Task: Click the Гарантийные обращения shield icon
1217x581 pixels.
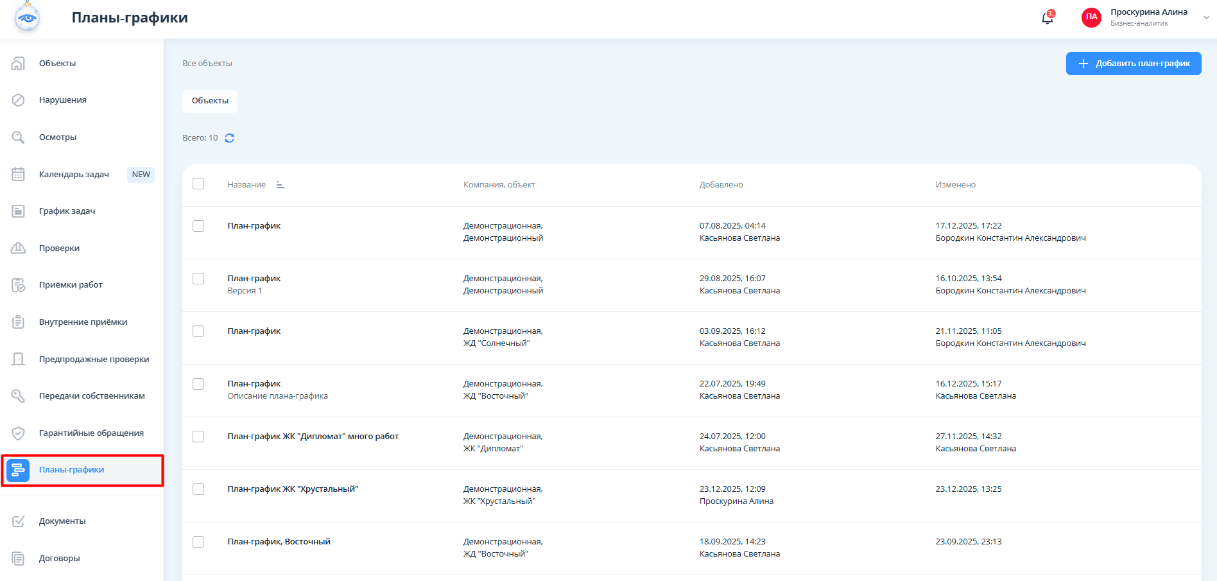Action: coord(19,433)
